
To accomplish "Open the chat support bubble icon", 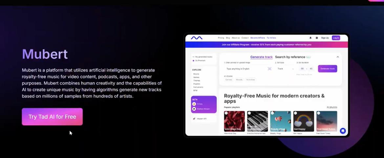I will [343, 131].
